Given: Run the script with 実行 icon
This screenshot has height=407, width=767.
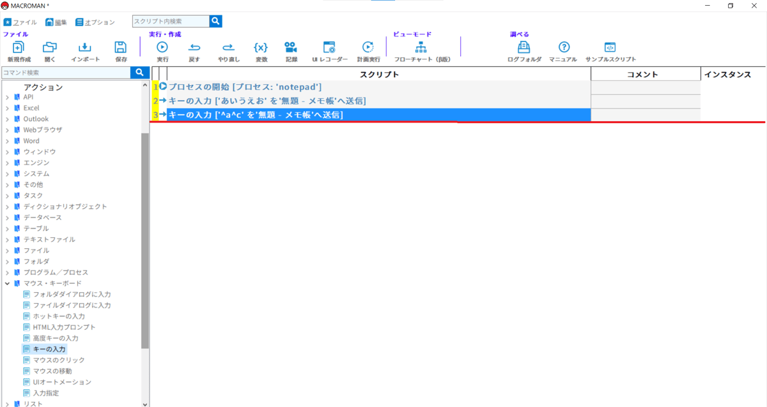Looking at the screenshot, I should click(x=162, y=48).
